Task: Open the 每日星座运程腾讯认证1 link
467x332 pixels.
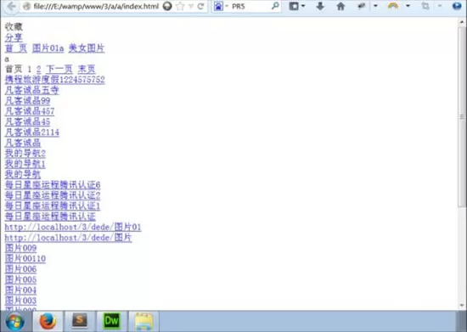Action: (53, 205)
